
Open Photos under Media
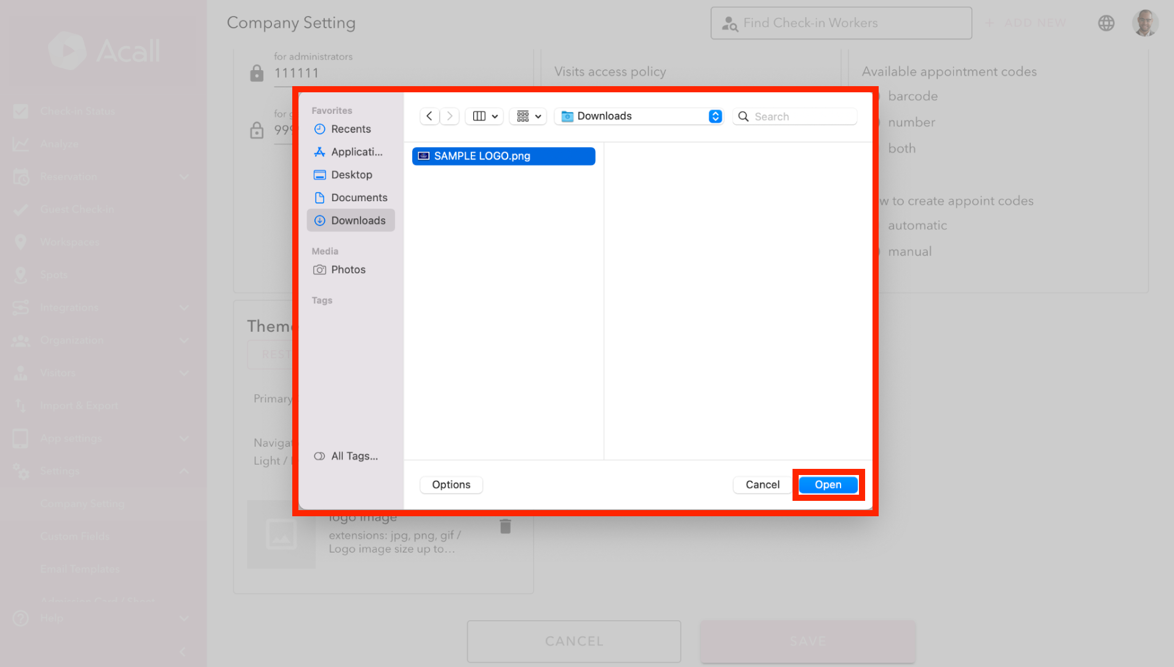348,270
